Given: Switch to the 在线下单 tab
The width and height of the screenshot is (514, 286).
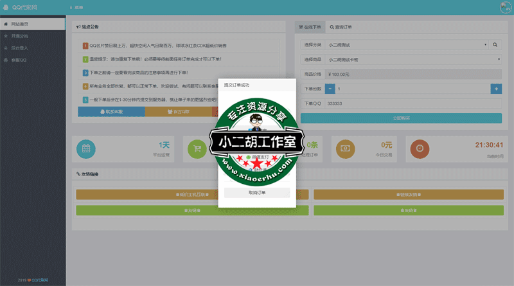Looking at the screenshot, I should 311,27.
